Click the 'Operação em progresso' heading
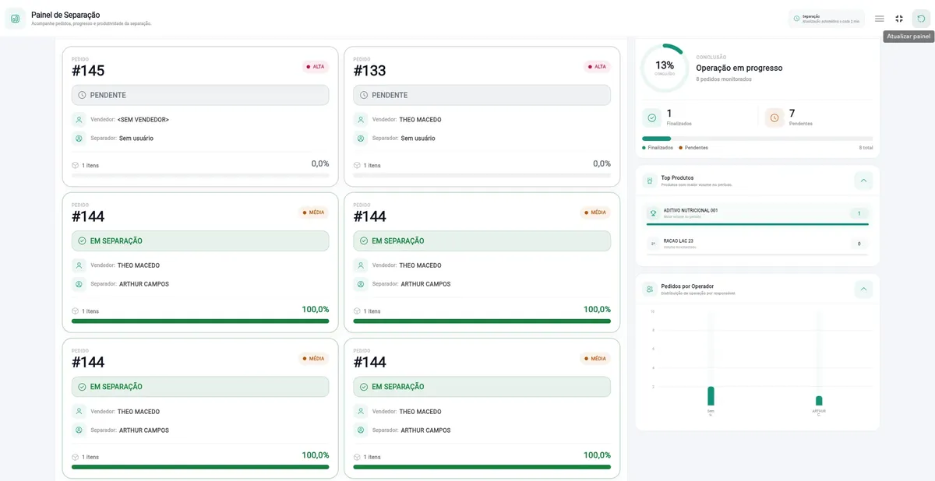 click(x=739, y=68)
